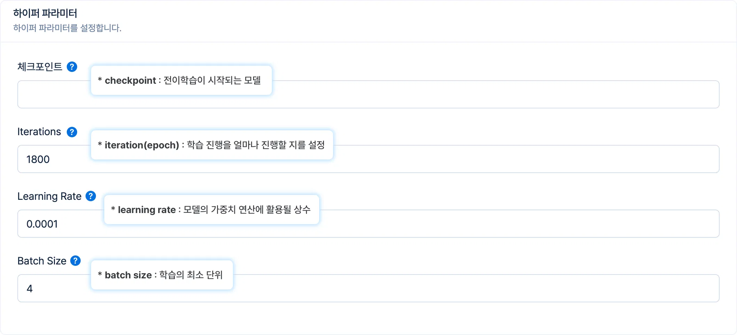Click the Batch Size field with value 4

(487, 288)
